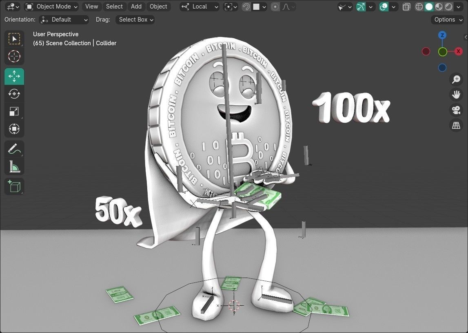The image size is (468, 333).
Task: Open the shading options dropdown arrow
Action: [459, 7]
